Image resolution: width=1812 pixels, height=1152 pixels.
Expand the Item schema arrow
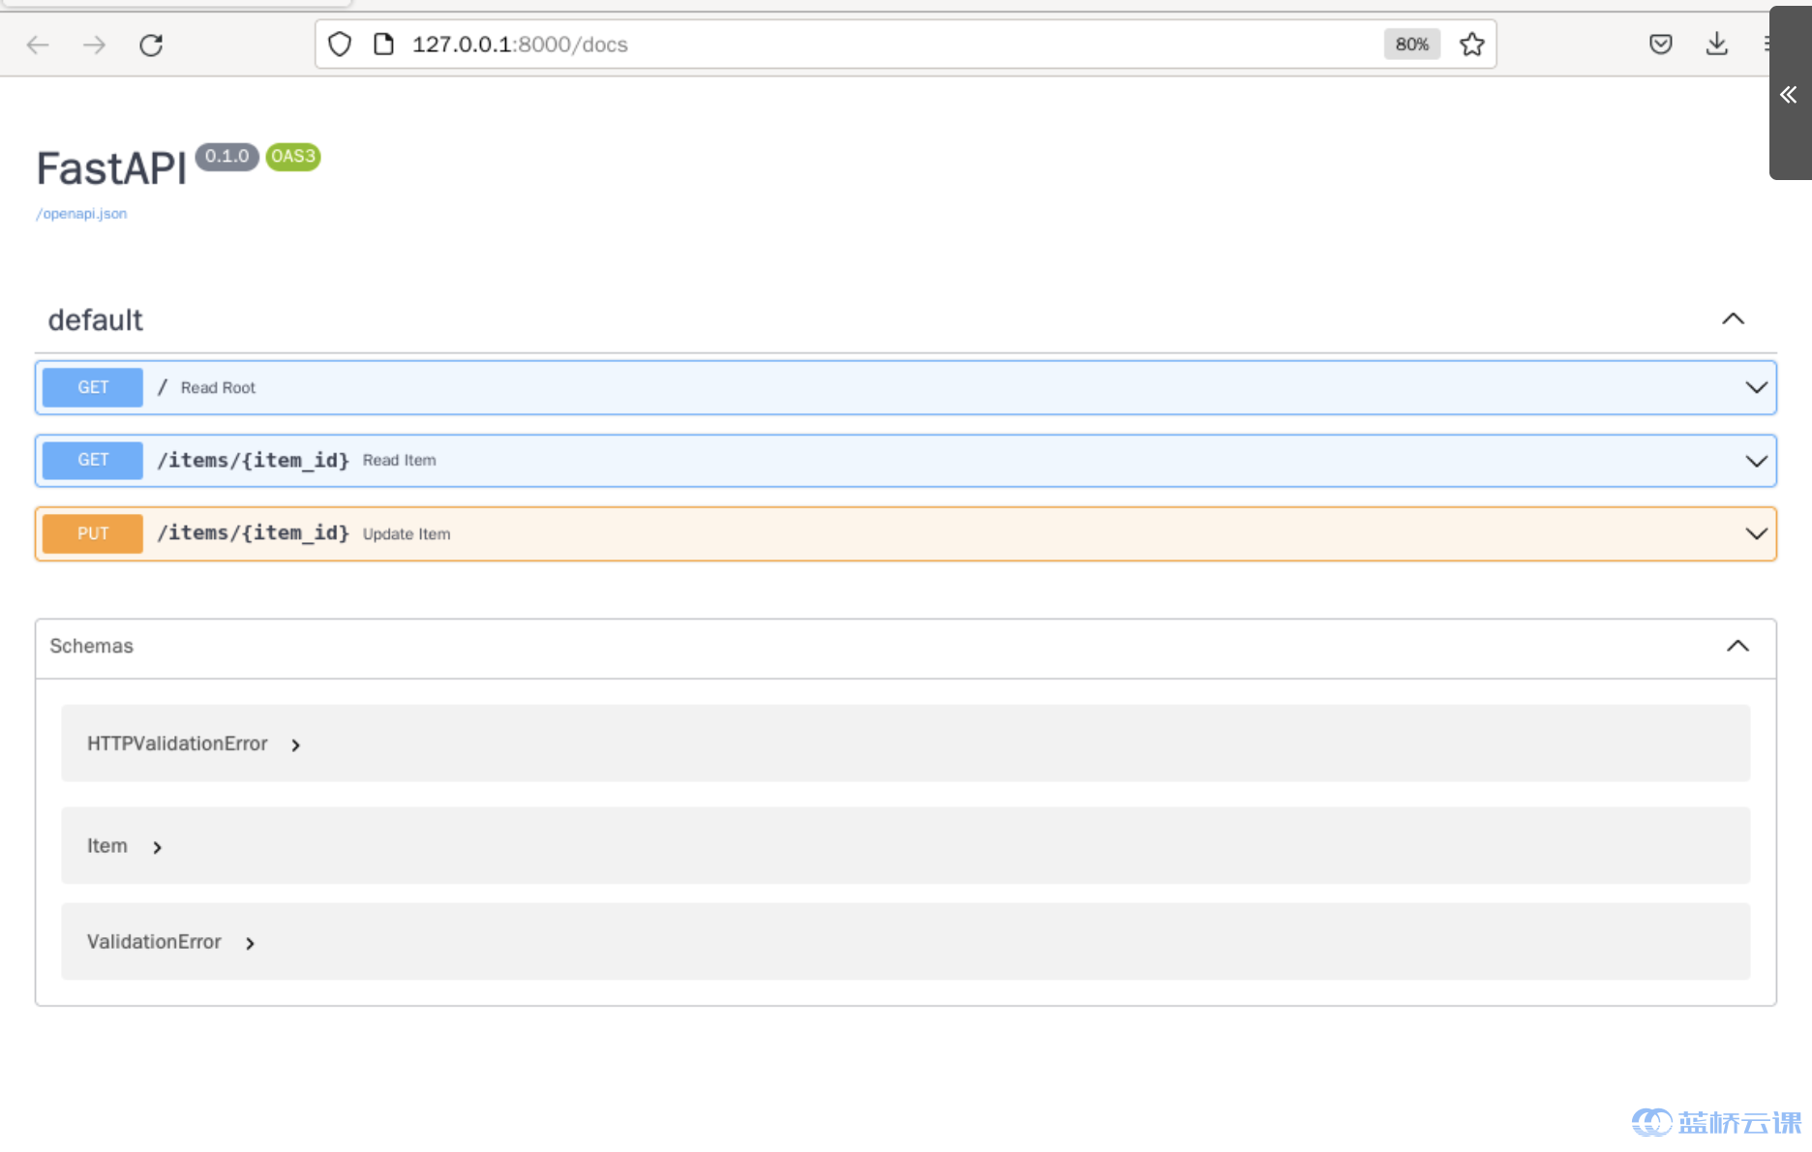pos(158,848)
